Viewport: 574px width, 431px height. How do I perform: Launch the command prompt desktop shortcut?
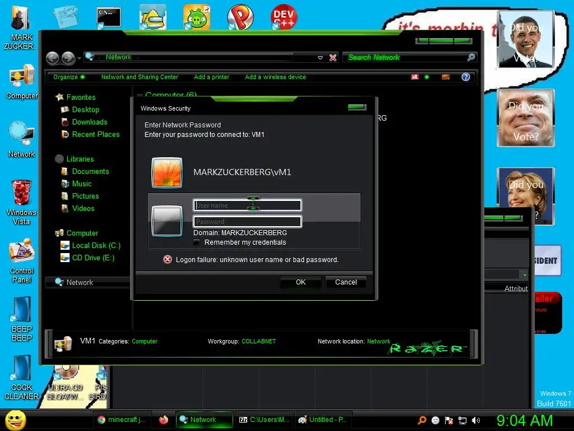point(109,17)
